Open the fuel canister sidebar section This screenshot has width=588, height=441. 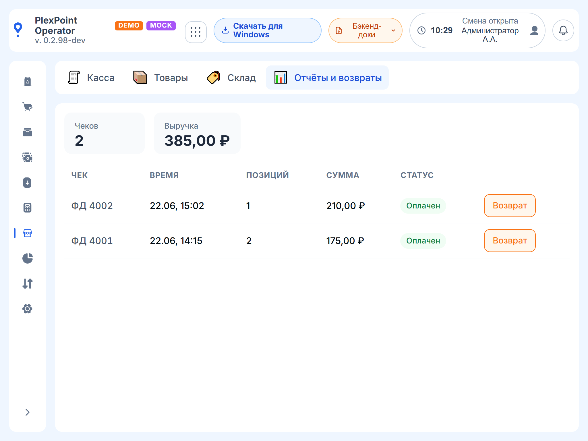coord(28,82)
